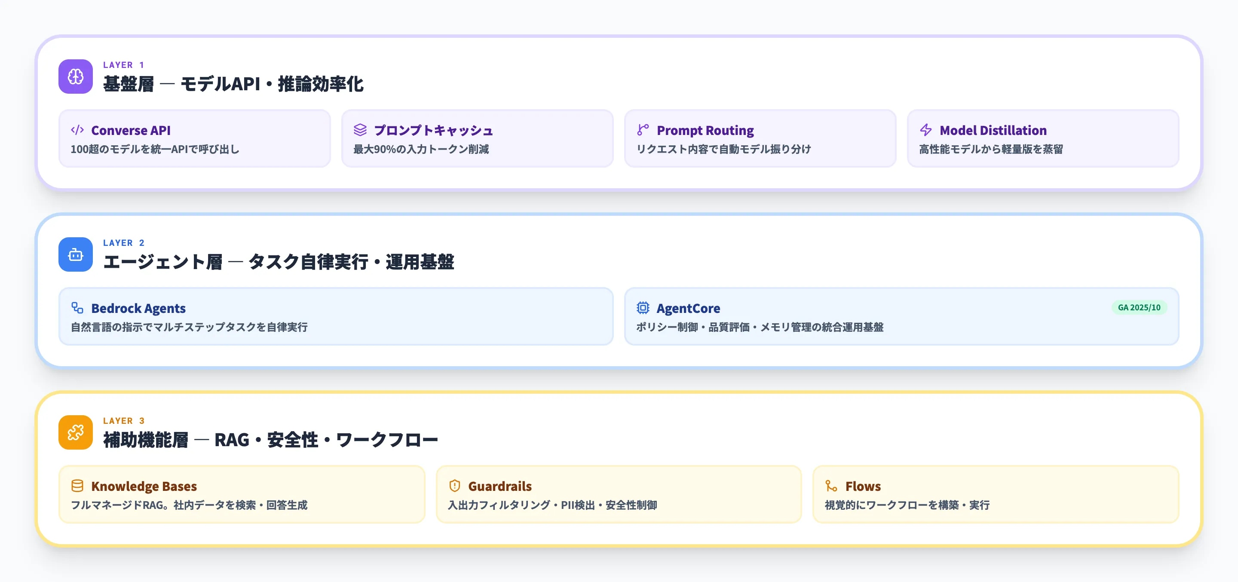The height and width of the screenshot is (582, 1238).
Task: Click text フルマネージドRAG。社内データを検索・回答生成
Action: (x=189, y=505)
